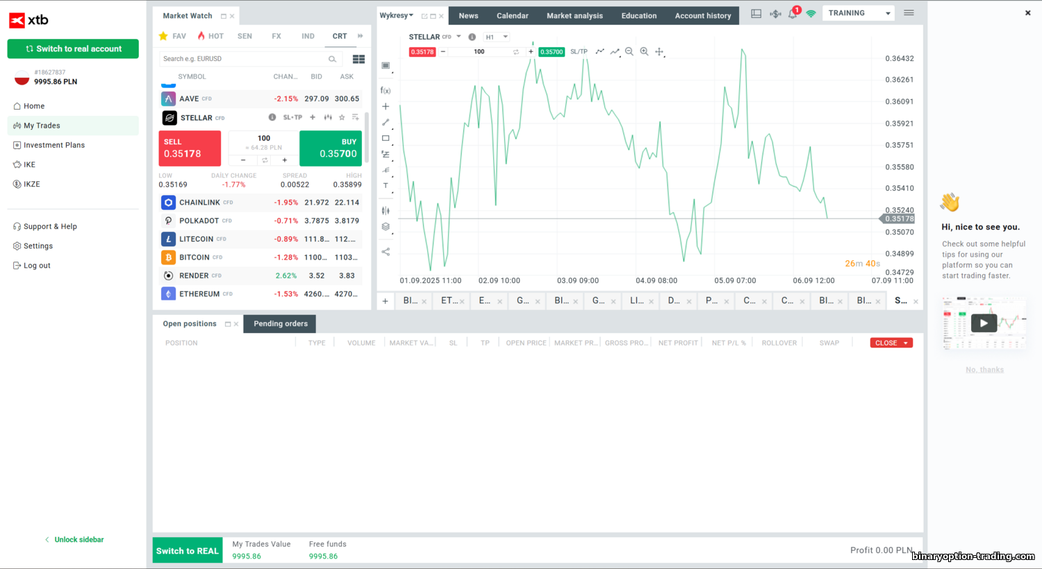Click the Market Watch search field
Screen dimensions: 1042x569
point(243,59)
